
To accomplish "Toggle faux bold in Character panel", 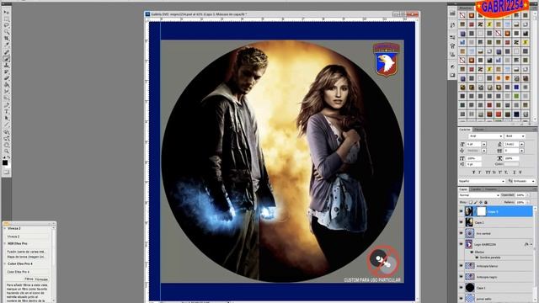I will [x=473, y=172].
